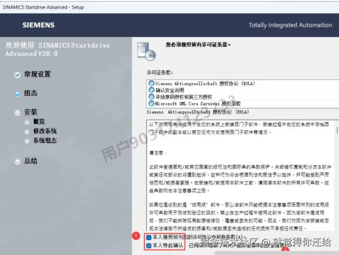The image size is (339, 255).
Task: Click the 请注意: paragraph heading
Action: (158, 153)
